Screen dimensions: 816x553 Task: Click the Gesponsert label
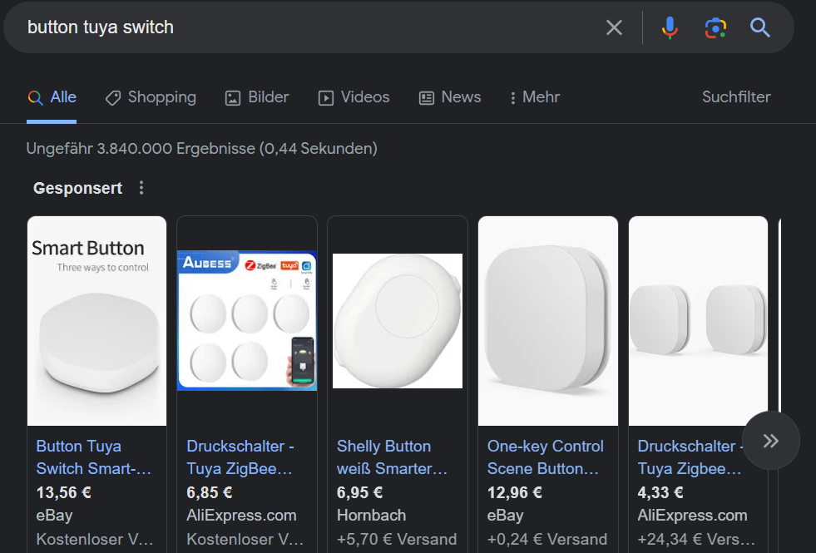(77, 188)
